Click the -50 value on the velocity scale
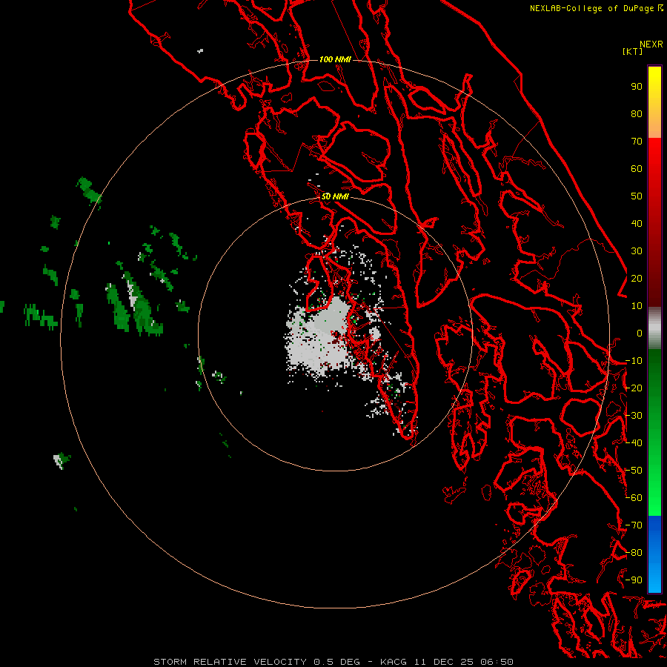Image resolution: width=667 pixels, height=667 pixels. pos(634,471)
